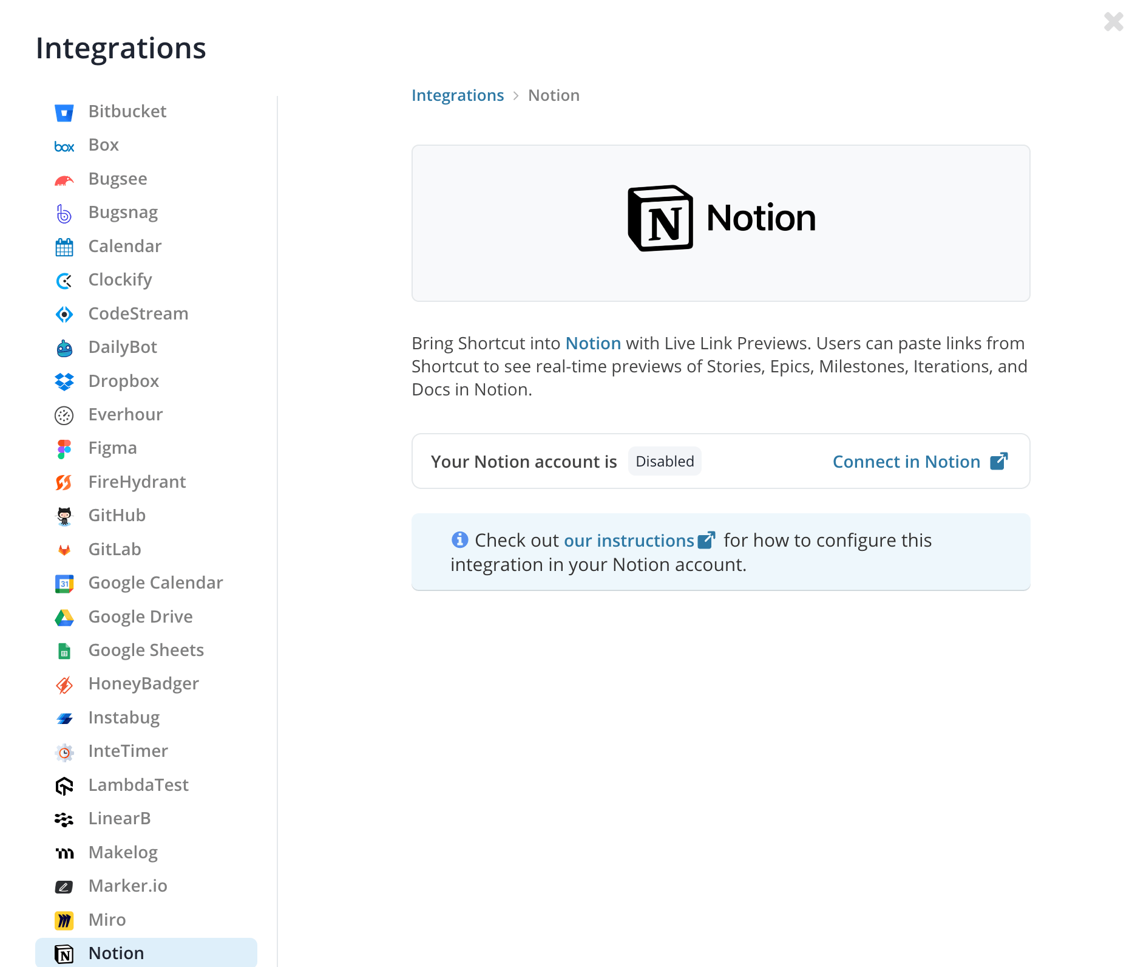The image size is (1135, 967).
Task: Select the Bugsnag icon
Action: coord(64,213)
